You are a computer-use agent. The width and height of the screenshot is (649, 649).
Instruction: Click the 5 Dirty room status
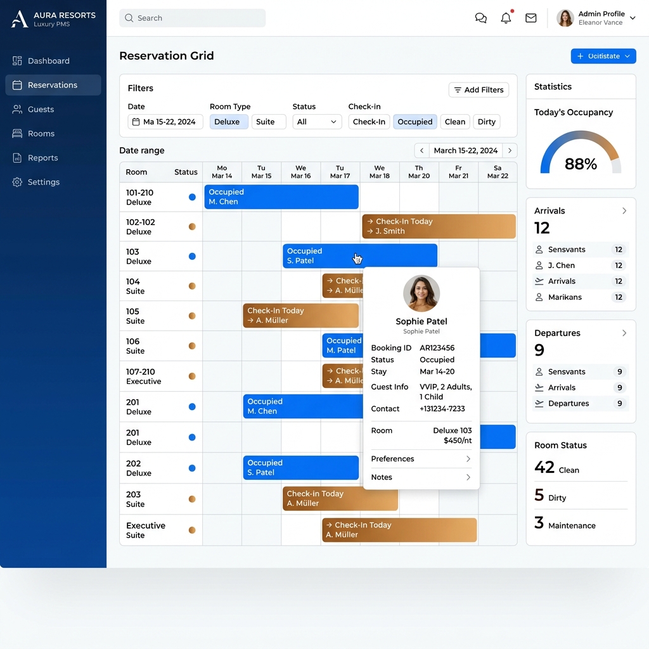(x=550, y=496)
